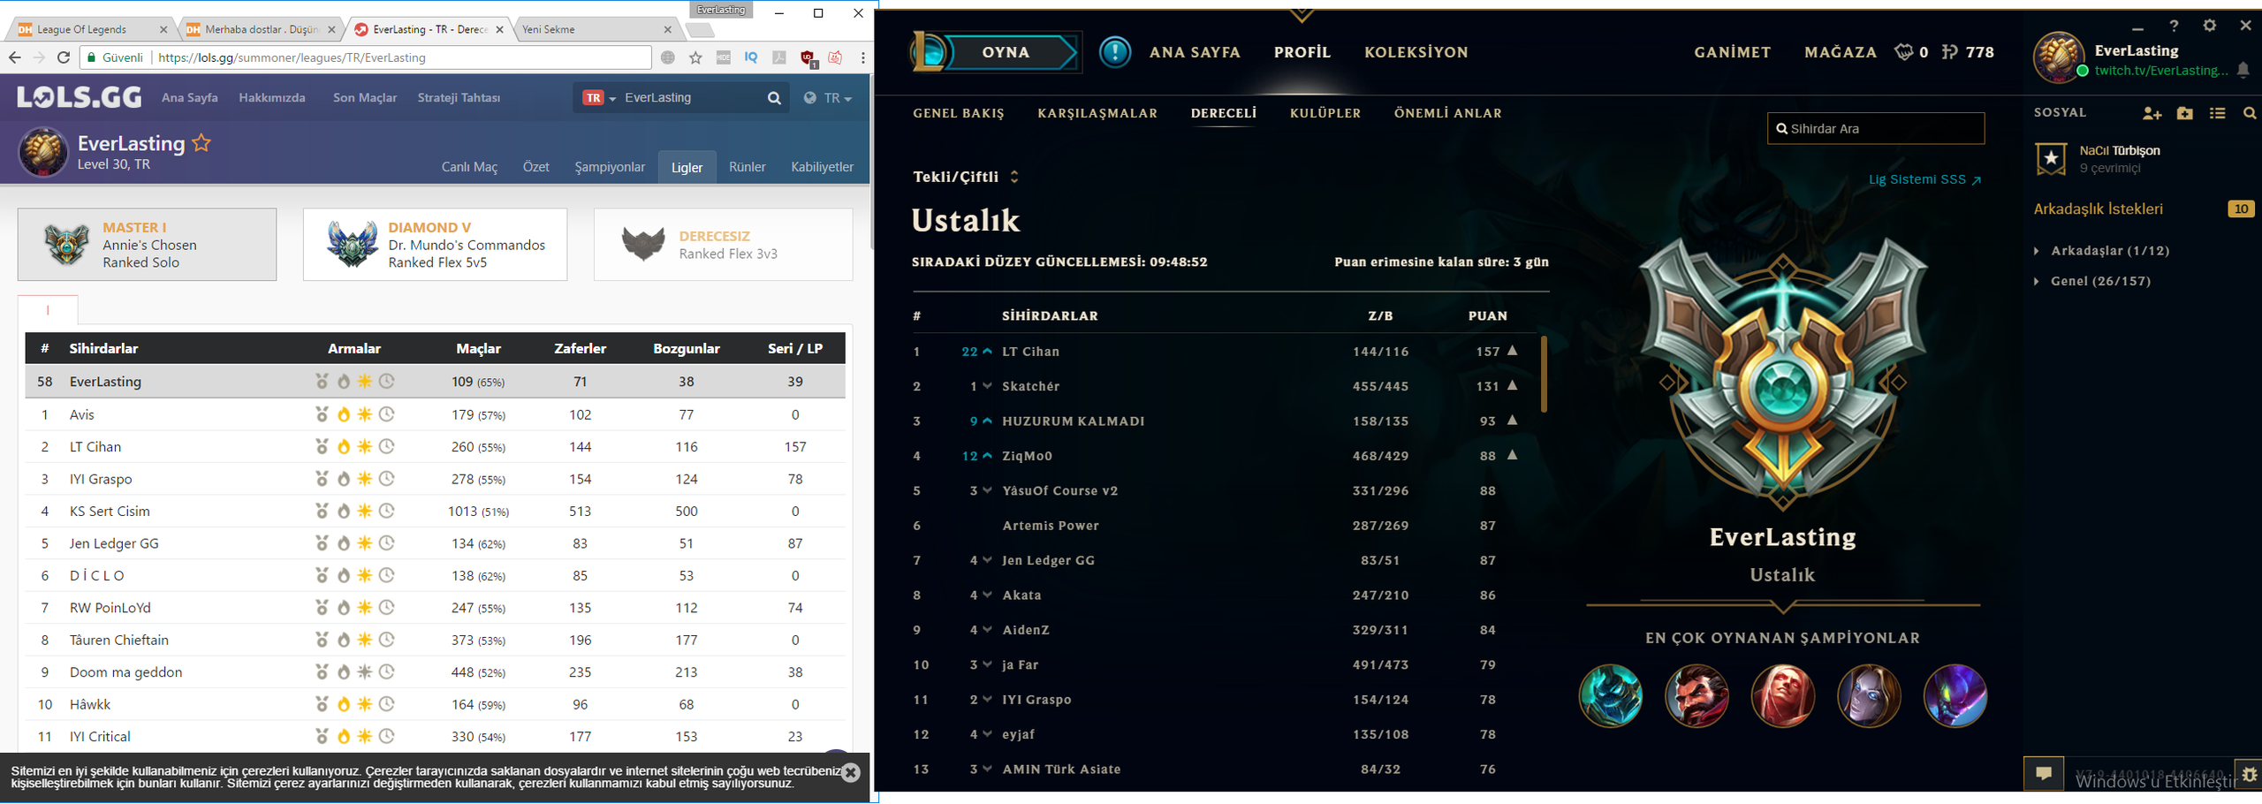Image resolution: width=2262 pixels, height=804 pixels.
Task: Reload the lols.gg page
Action: (63, 57)
